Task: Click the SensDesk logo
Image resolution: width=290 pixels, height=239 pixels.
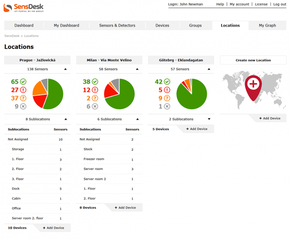Action: (24, 8)
